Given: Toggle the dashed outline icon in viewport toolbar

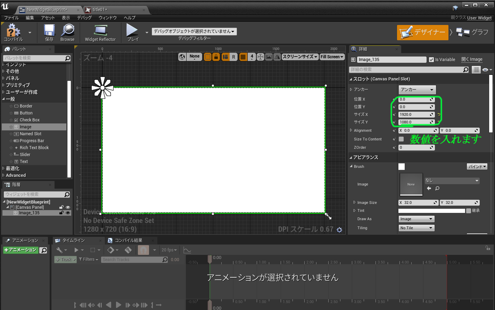Looking at the screenshot, I should (207, 57).
